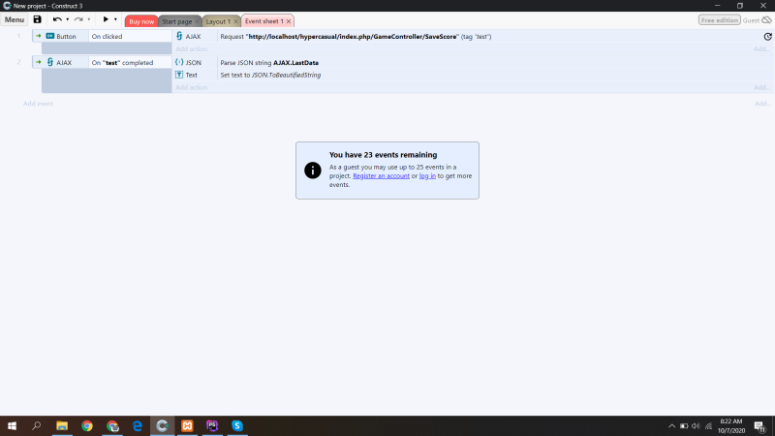Click the Construct 3 taskbar icon

162,425
